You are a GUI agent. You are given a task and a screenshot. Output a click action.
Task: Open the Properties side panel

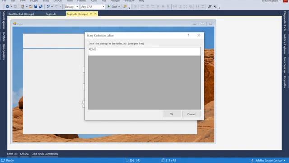pyautogui.click(x=285, y=82)
